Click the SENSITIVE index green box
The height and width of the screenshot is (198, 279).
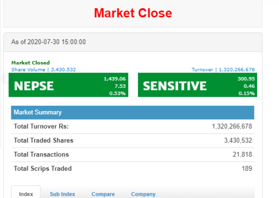[x=197, y=85]
